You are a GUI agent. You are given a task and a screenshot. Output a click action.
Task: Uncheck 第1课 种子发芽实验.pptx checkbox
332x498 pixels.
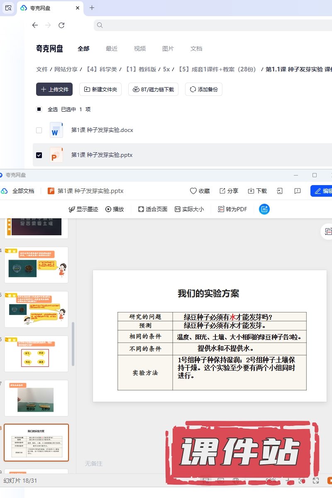coord(39,155)
